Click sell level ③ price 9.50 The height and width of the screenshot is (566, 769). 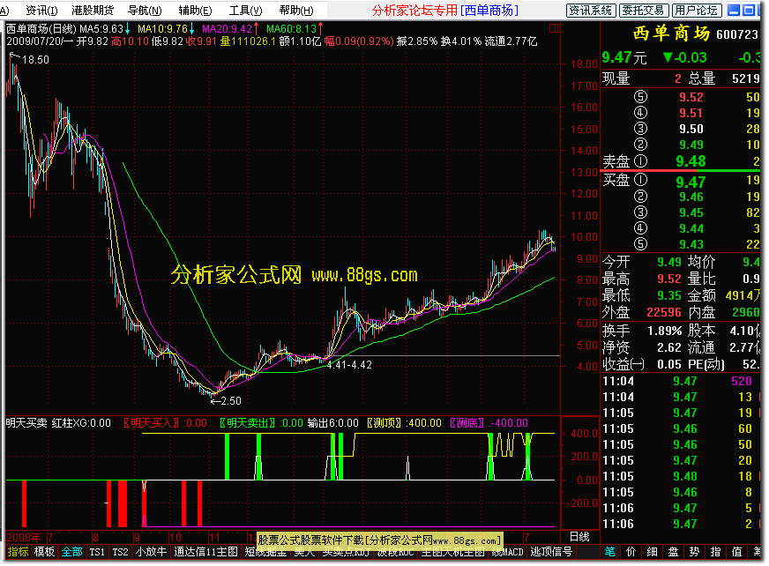pos(691,129)
